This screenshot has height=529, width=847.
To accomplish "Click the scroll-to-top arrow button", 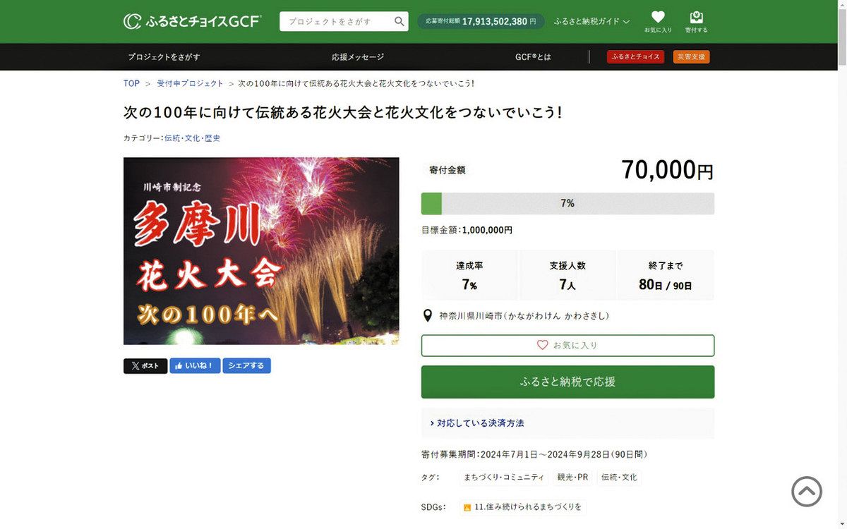I will pyautogui.click(x=807, y=491).
